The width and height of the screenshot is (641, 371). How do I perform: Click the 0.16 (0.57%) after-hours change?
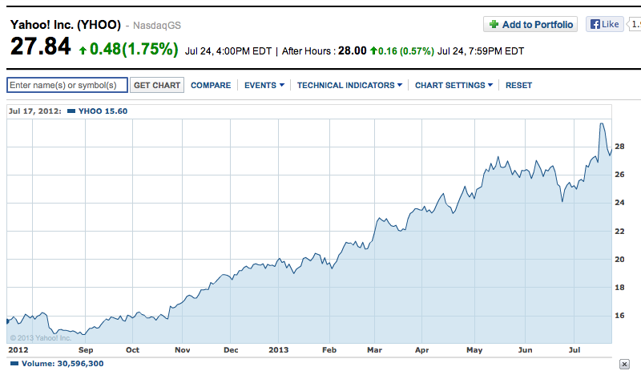pyautogui.click(x=406, y=51)
